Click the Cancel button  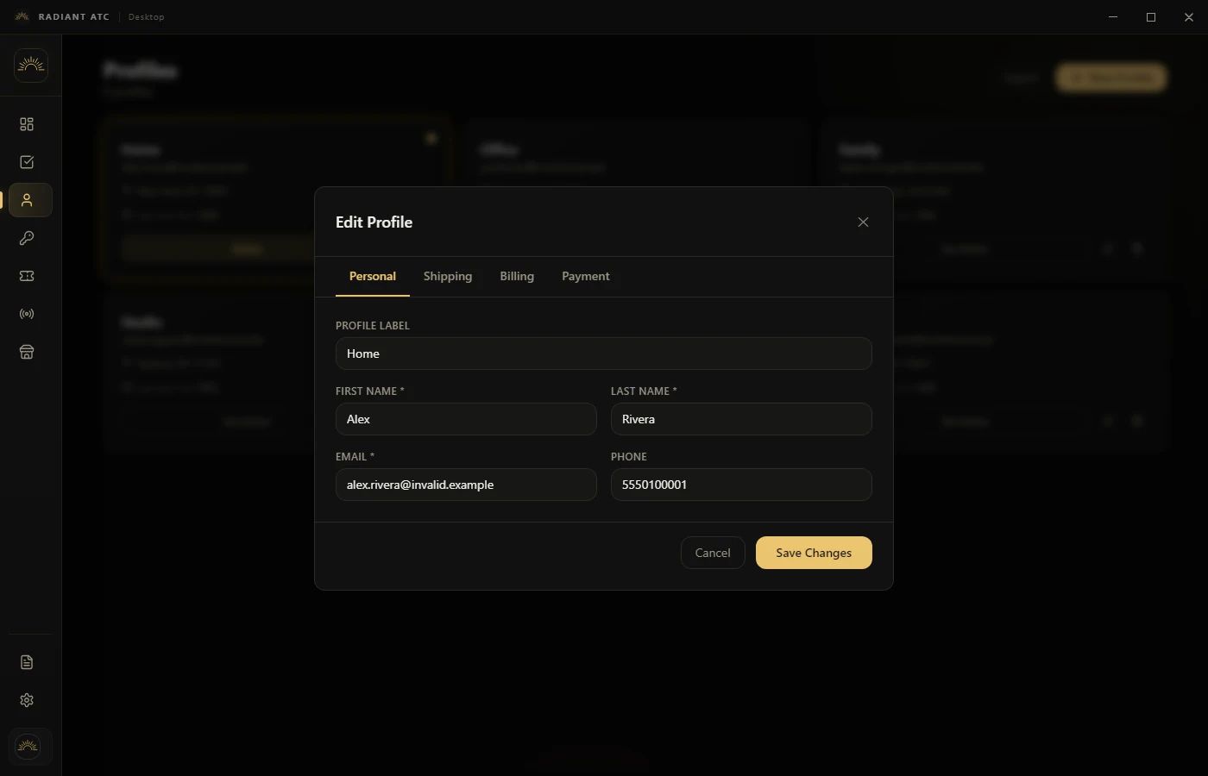click(x=713, y=553)
